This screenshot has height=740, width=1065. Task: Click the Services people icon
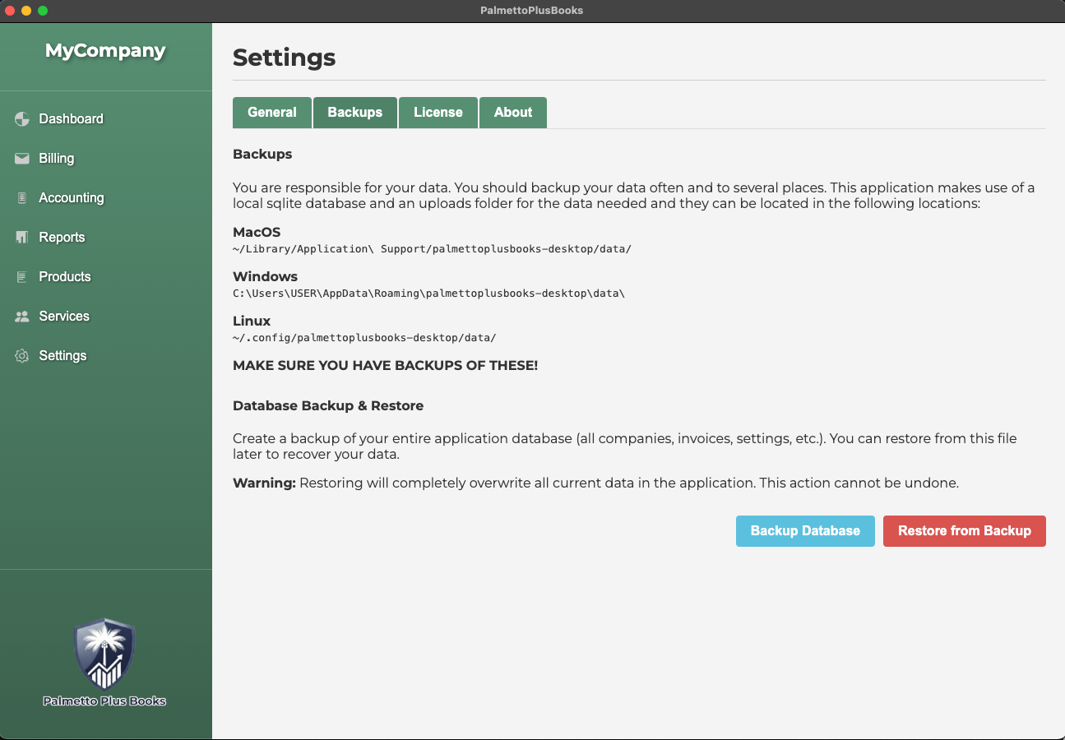[x=22, y=317]
